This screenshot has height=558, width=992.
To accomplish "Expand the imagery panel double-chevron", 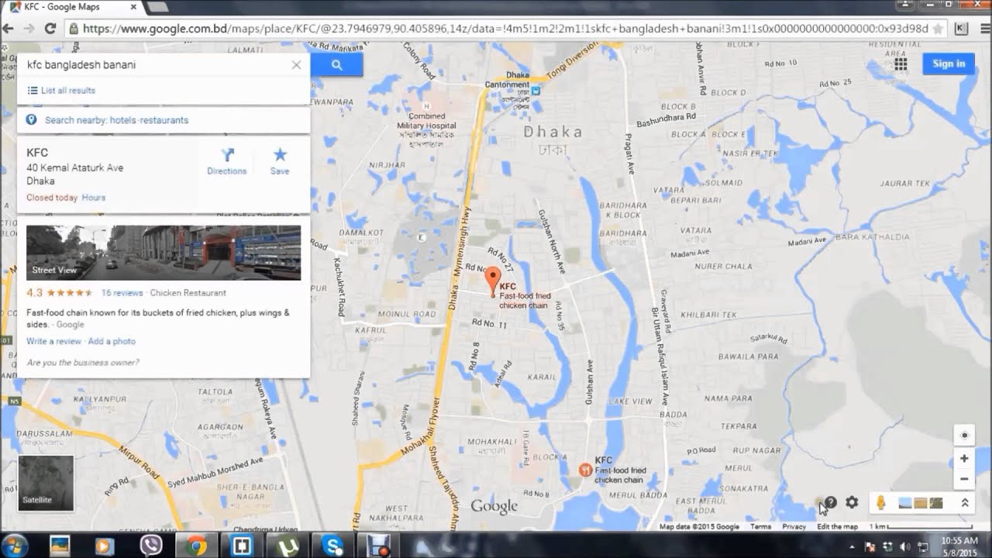I will (x=965, y=503).
